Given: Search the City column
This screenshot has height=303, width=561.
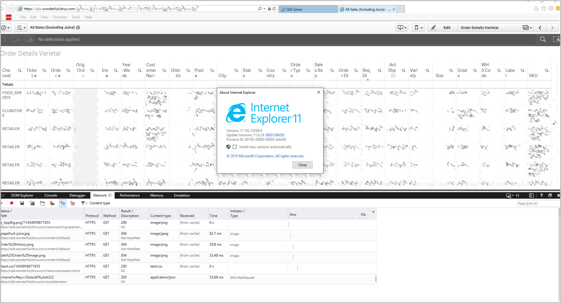Looking at the screenshot, I should pyautogui.click(x=236, y=70).
